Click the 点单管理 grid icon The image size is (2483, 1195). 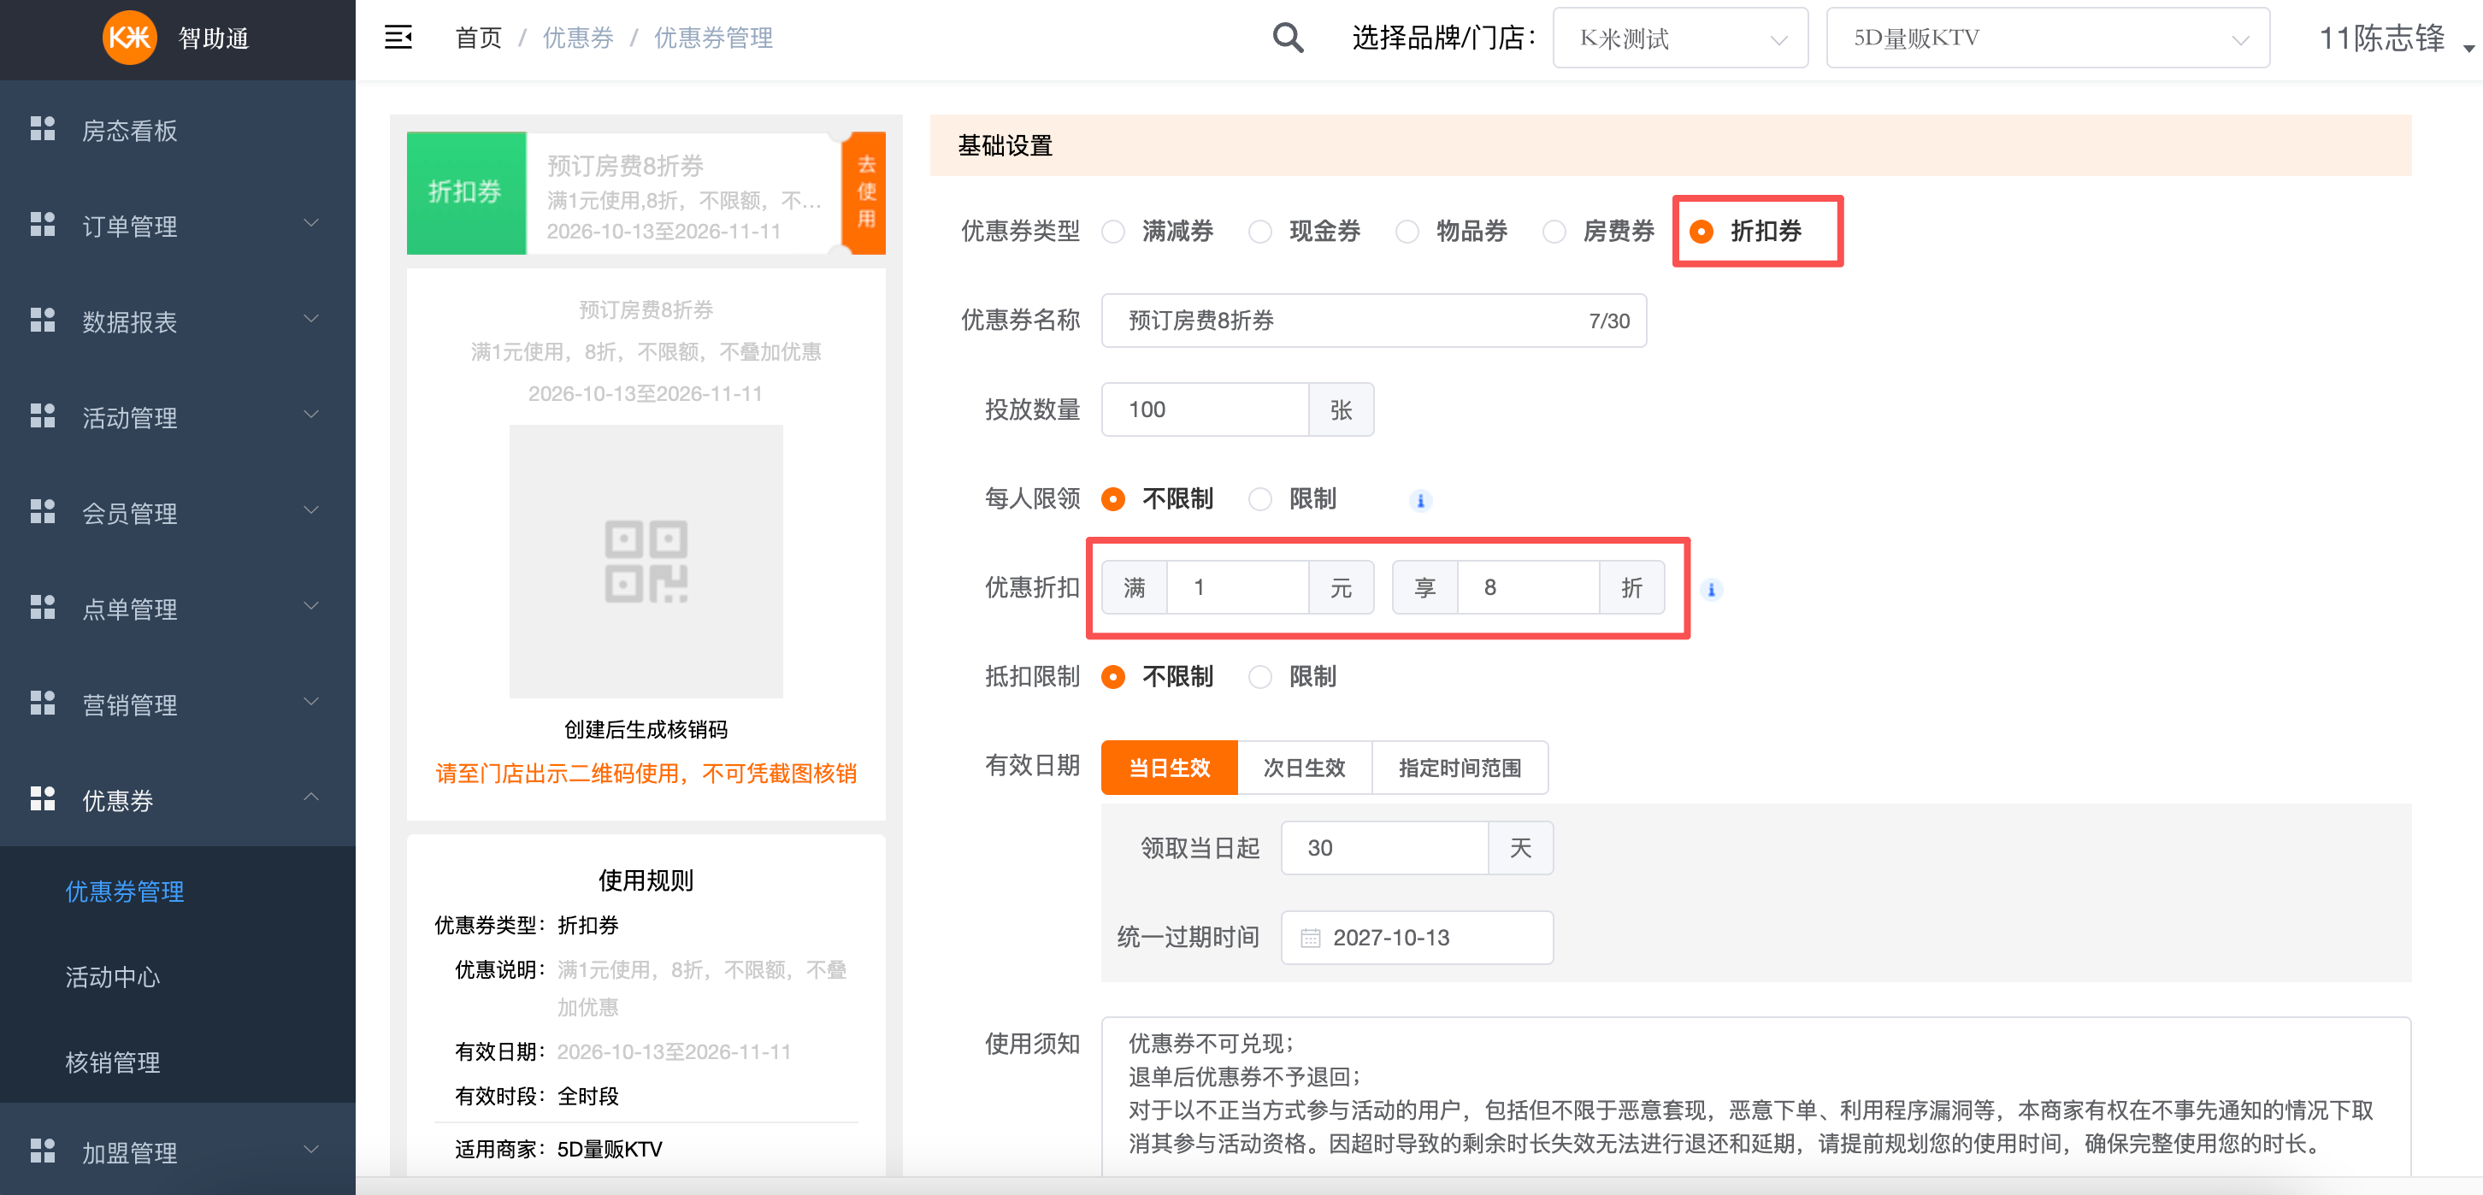click(43, 607)
